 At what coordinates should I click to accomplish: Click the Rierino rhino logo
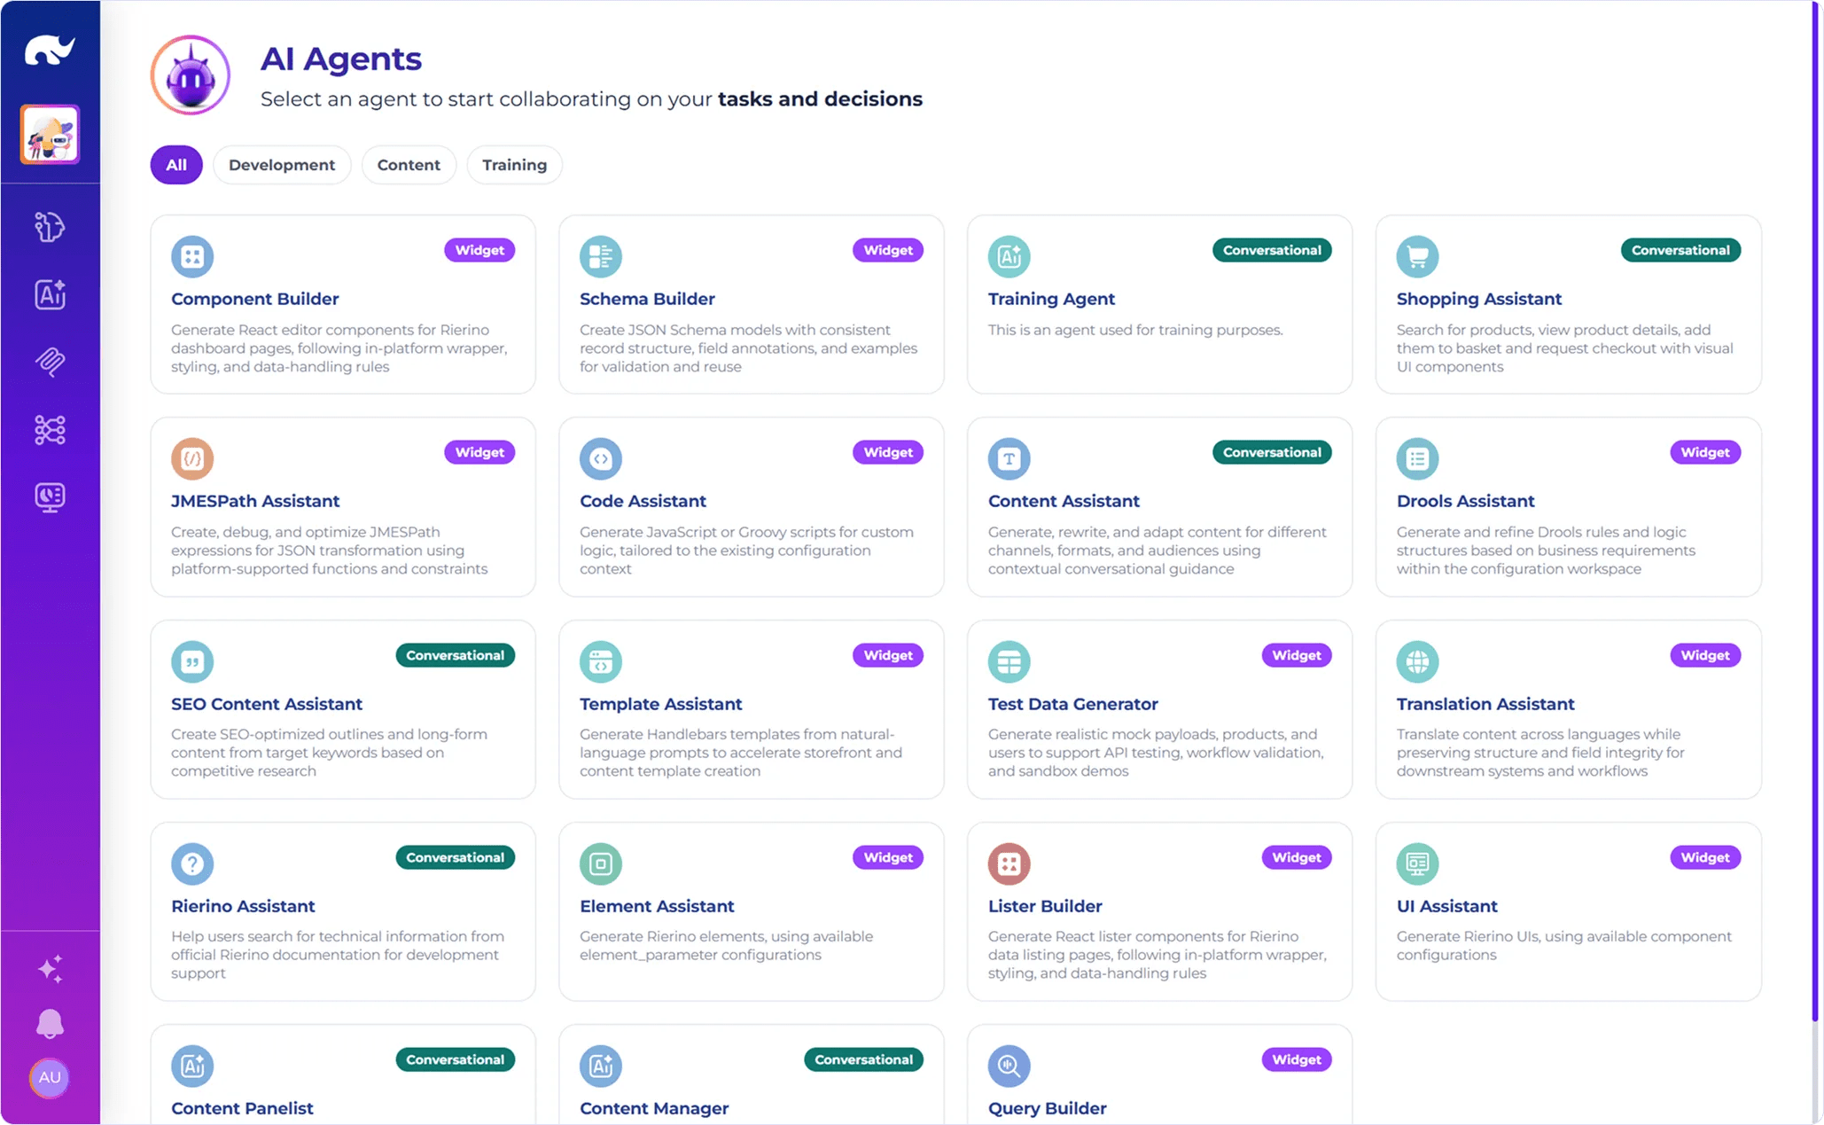click(50, 51)
